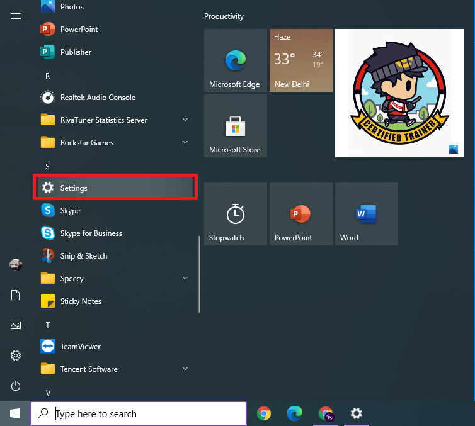Image resolution: width=475 pixels, height=426 pixels.
Task: Open Photos from the app list
Action: click(x=115, y=7)
